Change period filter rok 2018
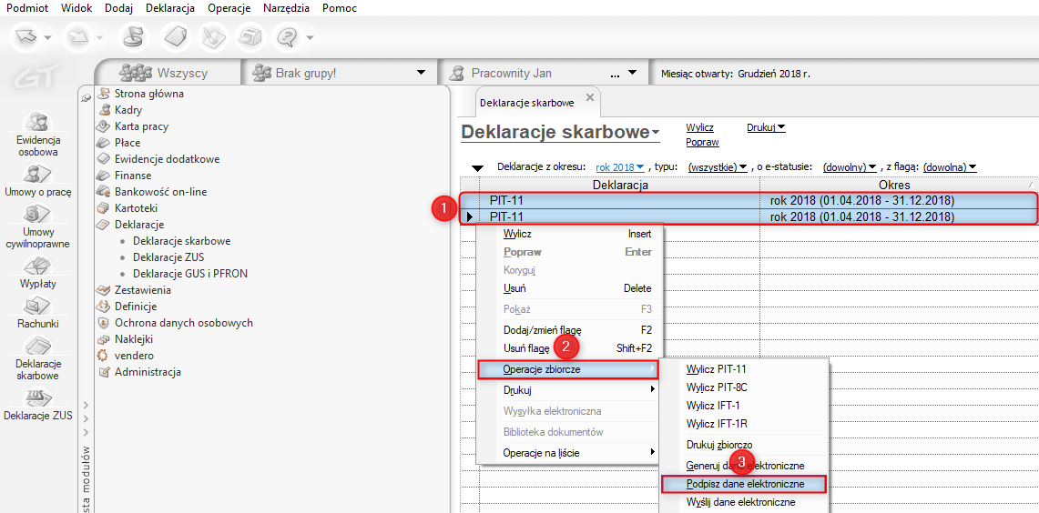Screen dimensions: 1039x513 pyautogui.click(x=620, y=166)
